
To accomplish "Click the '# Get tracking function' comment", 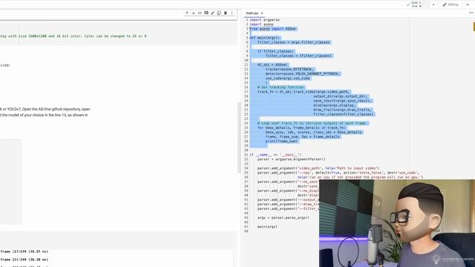I will [x=281, y=88].
